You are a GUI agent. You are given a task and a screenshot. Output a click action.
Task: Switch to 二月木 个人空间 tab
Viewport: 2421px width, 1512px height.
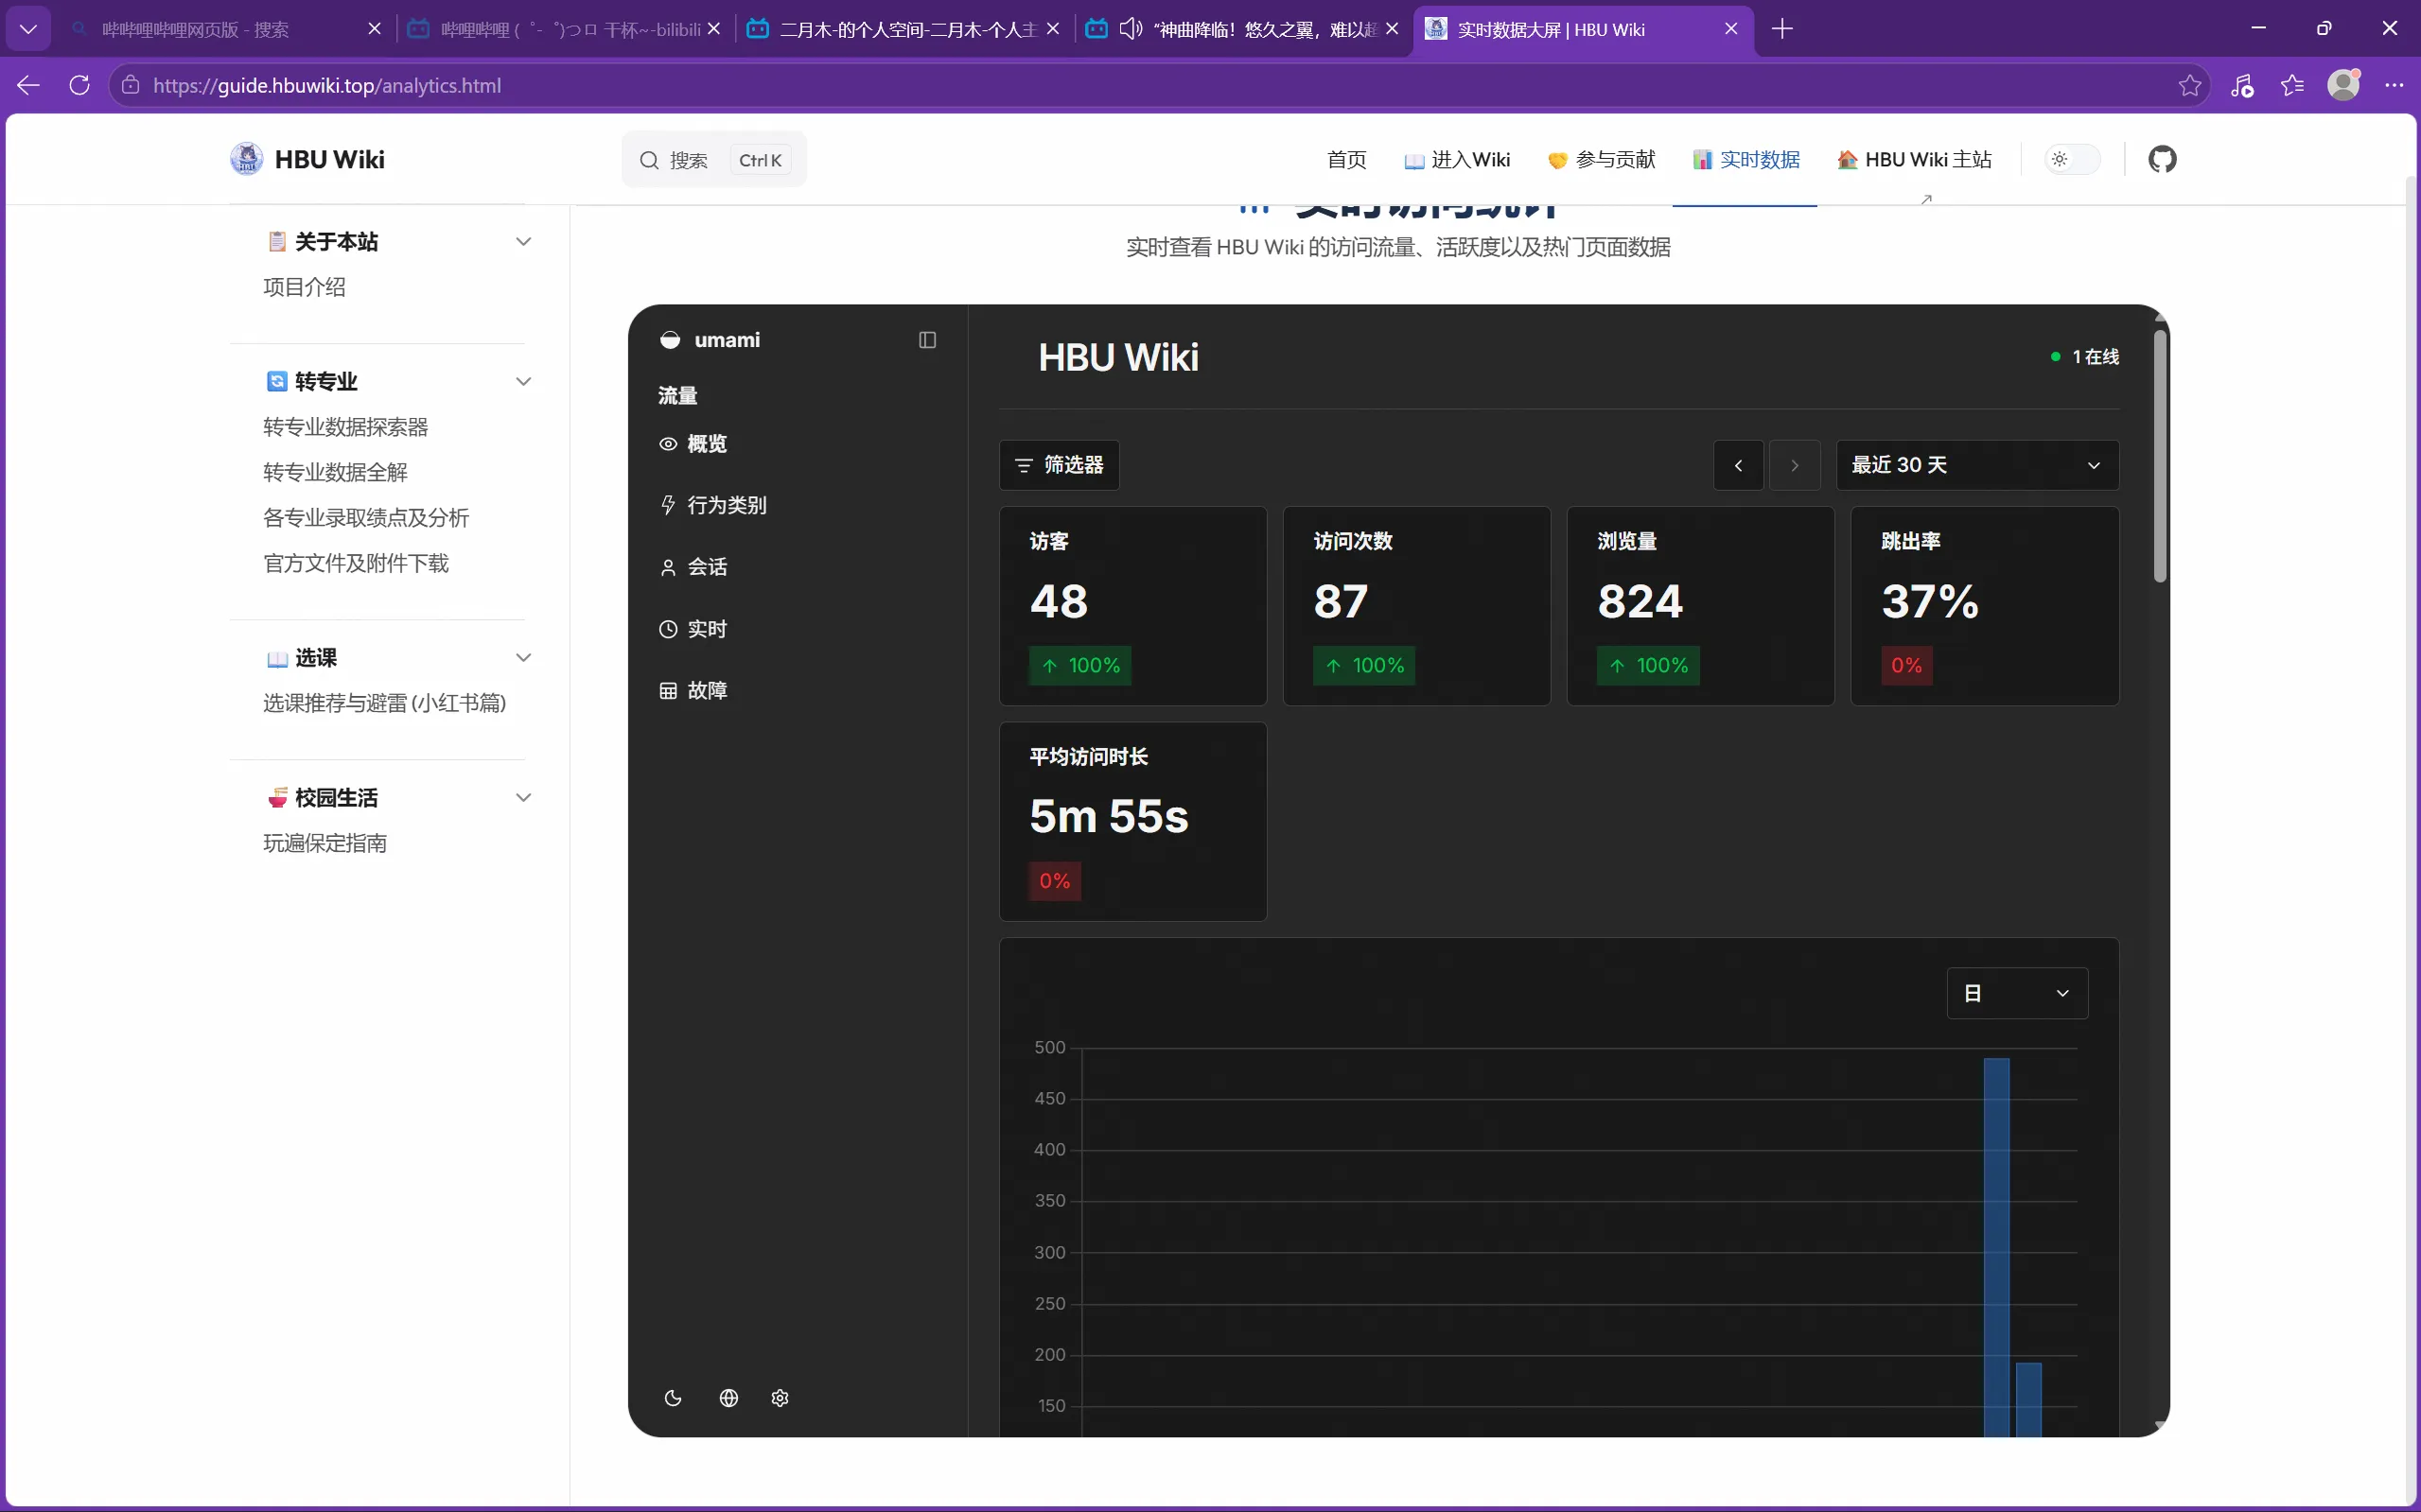906,29
